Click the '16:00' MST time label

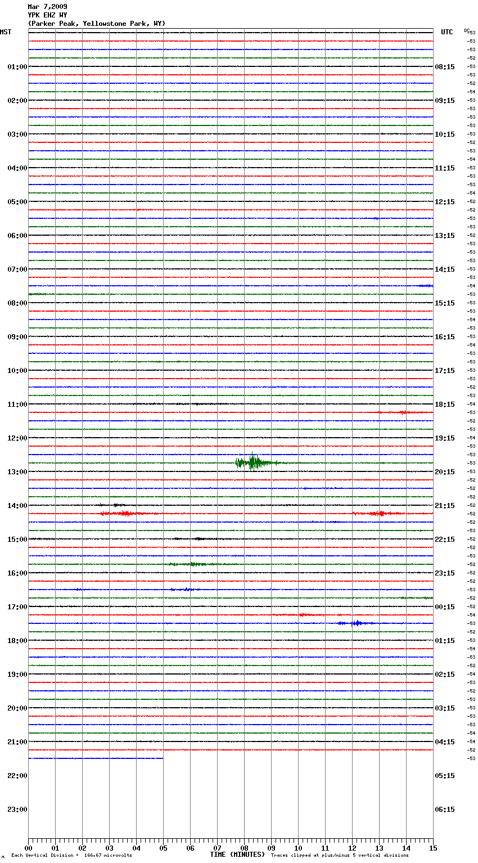17,573
